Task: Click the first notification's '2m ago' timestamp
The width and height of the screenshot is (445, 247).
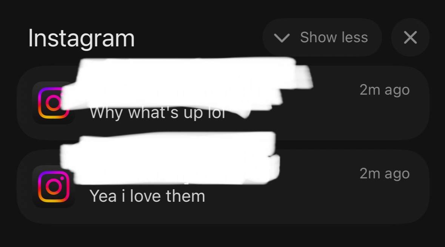Action: point(385,90)
